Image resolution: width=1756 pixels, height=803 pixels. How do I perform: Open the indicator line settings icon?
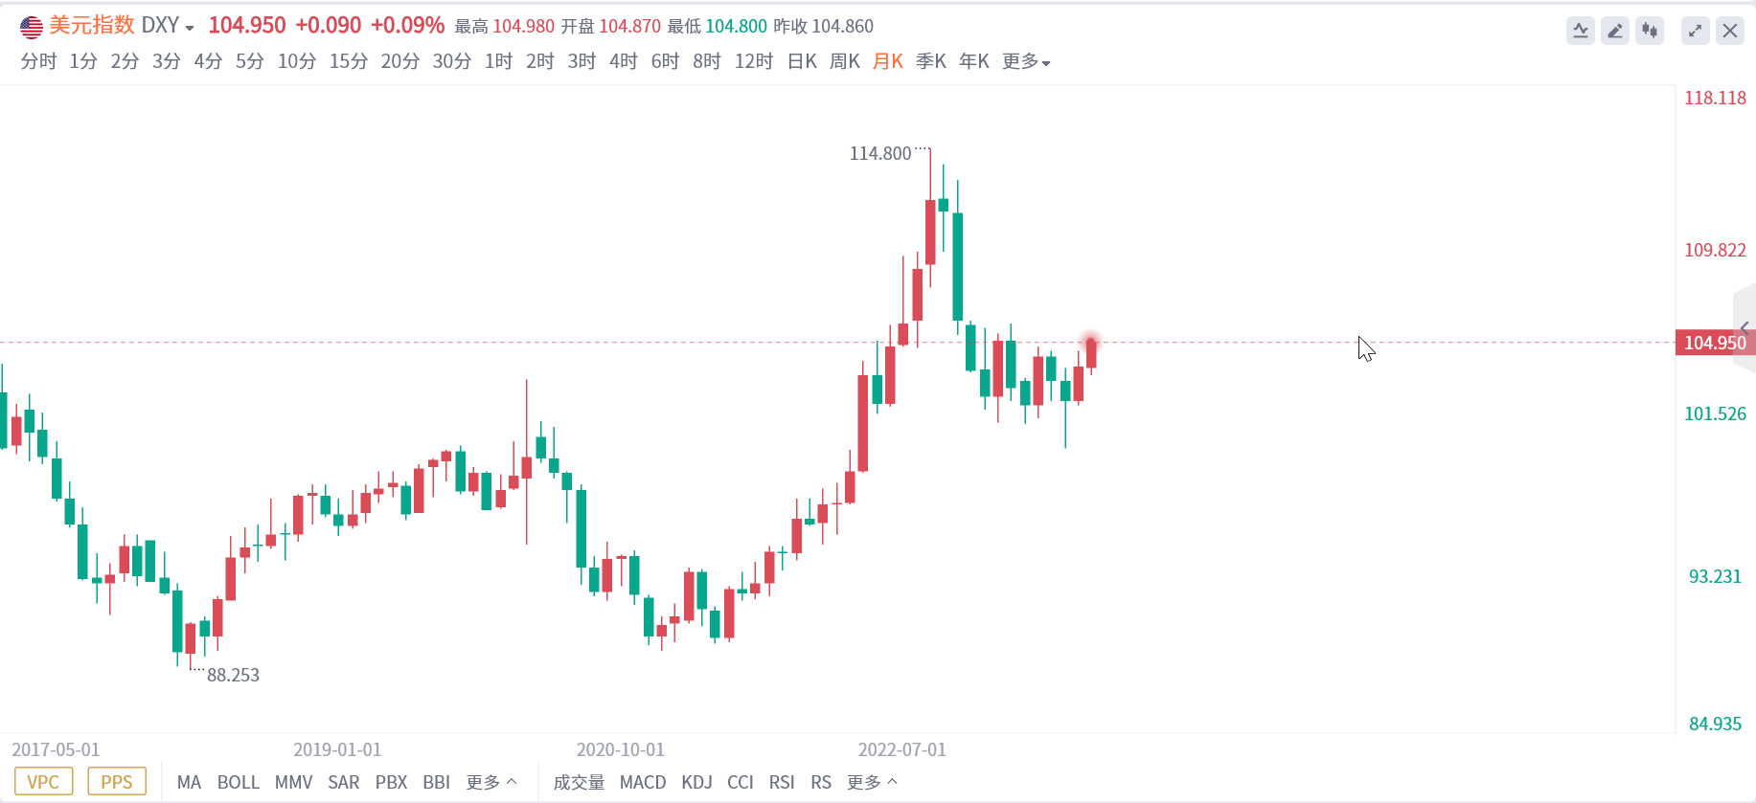pyautogui.click(x=1581, y=31)
